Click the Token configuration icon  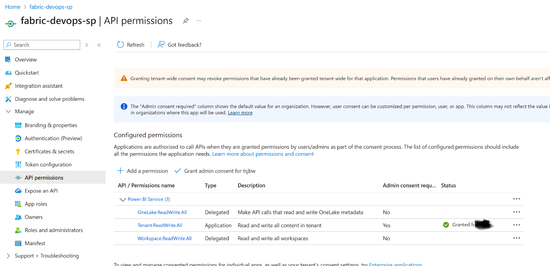click(x=18, y=165)
